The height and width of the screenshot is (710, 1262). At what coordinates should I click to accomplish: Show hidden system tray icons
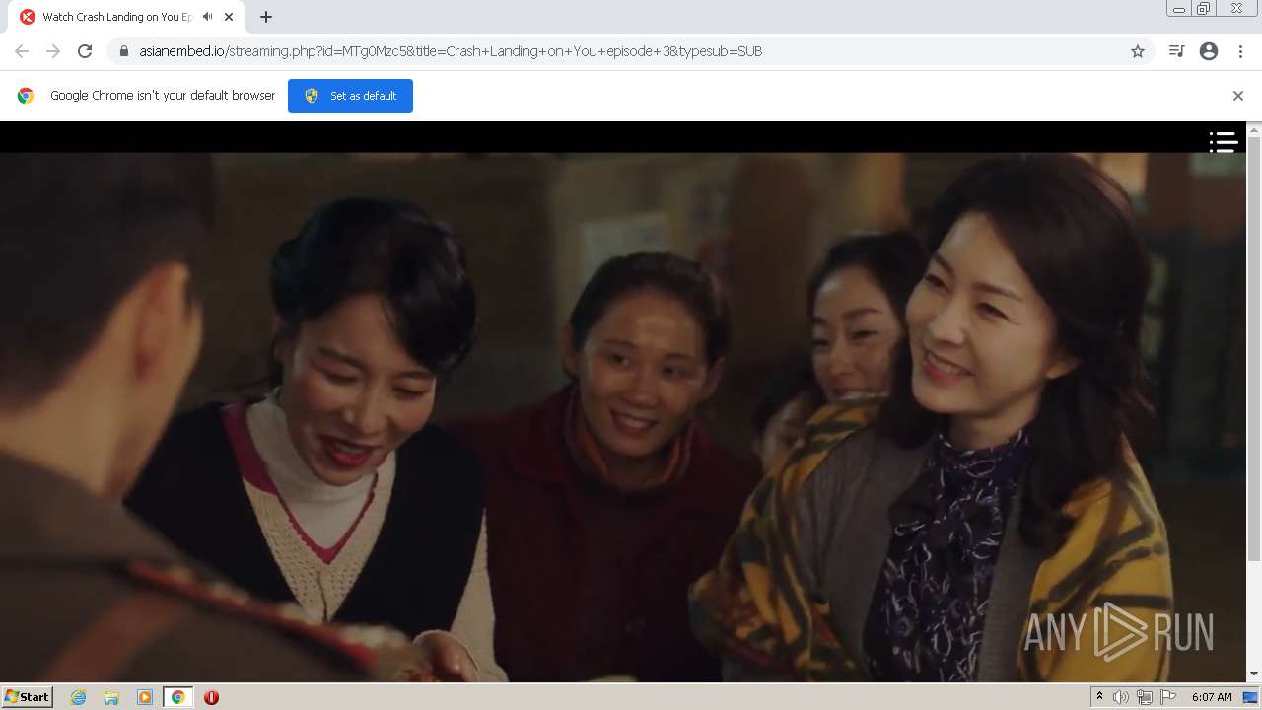point(1099,697)
